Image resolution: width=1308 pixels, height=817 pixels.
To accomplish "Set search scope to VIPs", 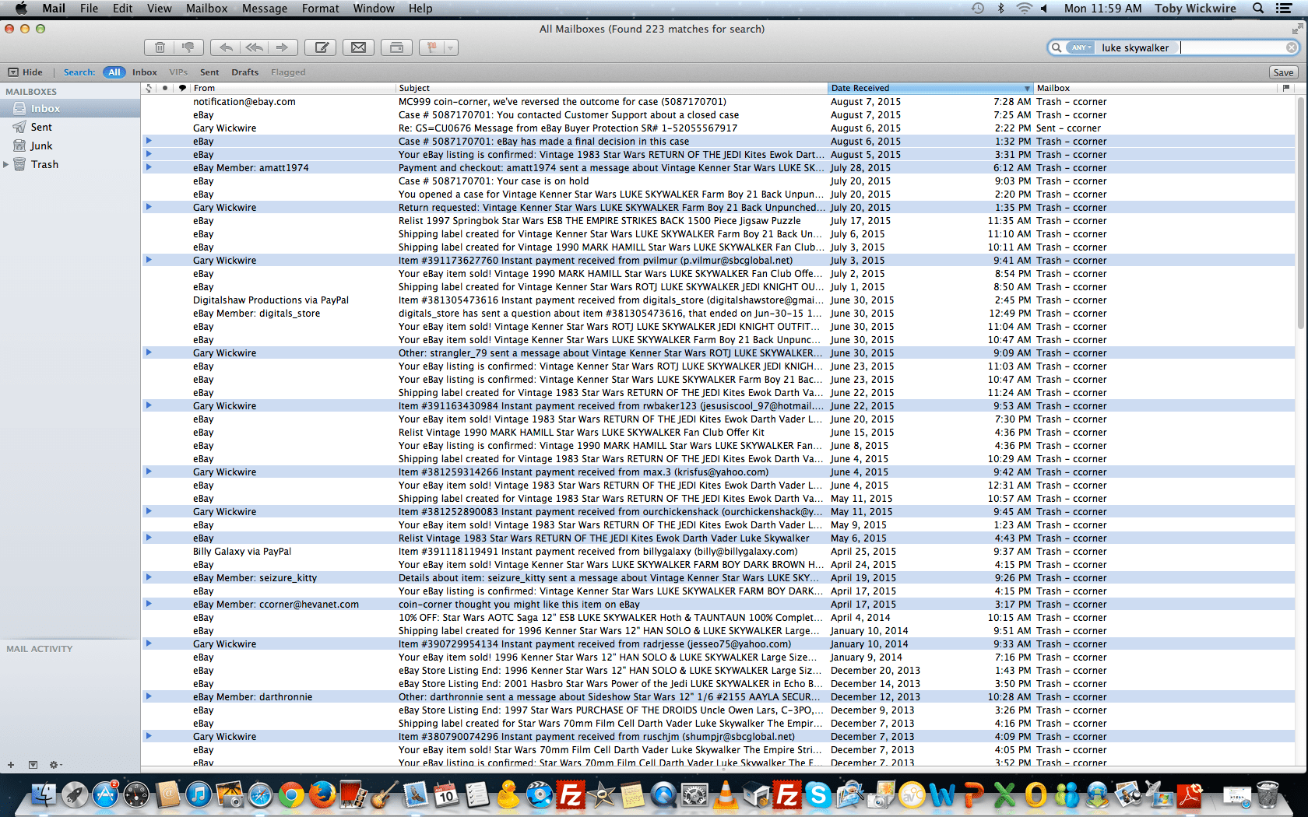I will click(178, 72).
